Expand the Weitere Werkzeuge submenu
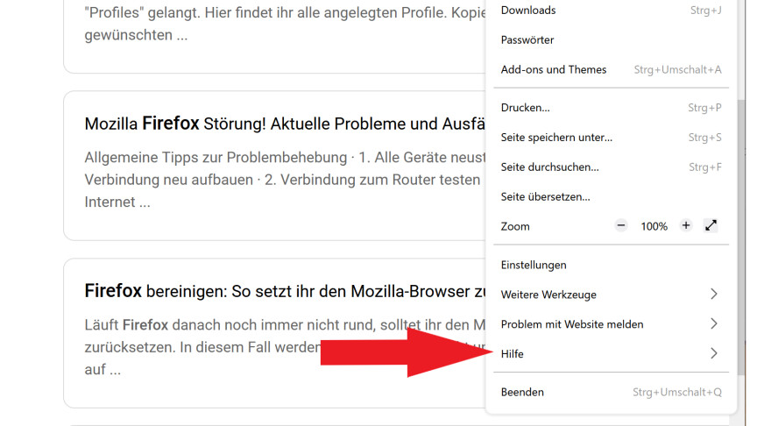757x426 pixels. 611,295
